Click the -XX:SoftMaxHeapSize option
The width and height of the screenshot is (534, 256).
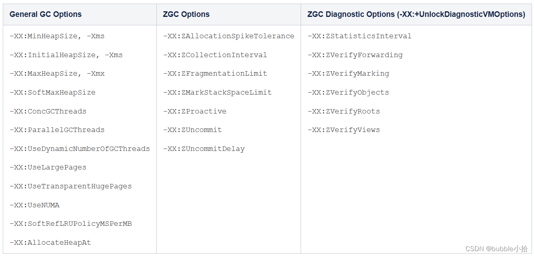pos(52,93)
